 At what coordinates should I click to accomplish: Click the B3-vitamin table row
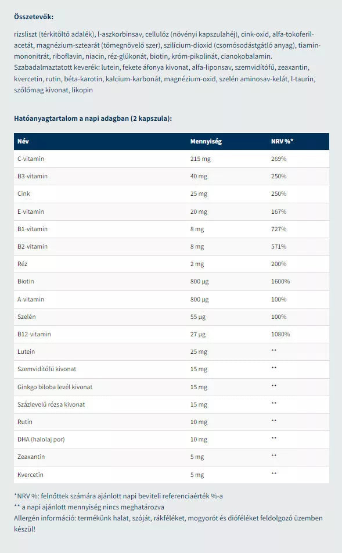coord(171,177)
